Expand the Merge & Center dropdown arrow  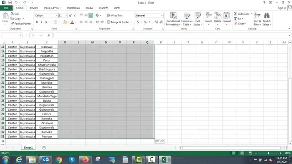(x=132, y=22)
